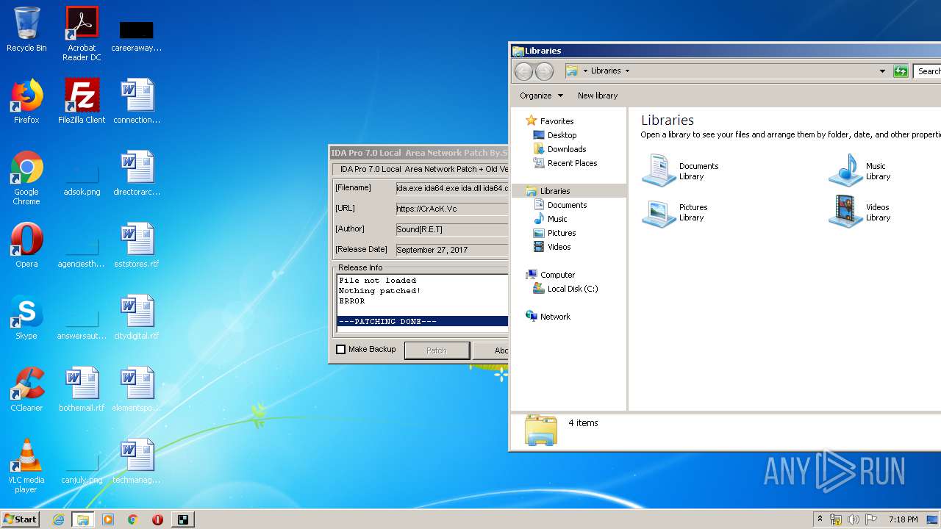Select the eststores.rtf document icon

point(137,245)
